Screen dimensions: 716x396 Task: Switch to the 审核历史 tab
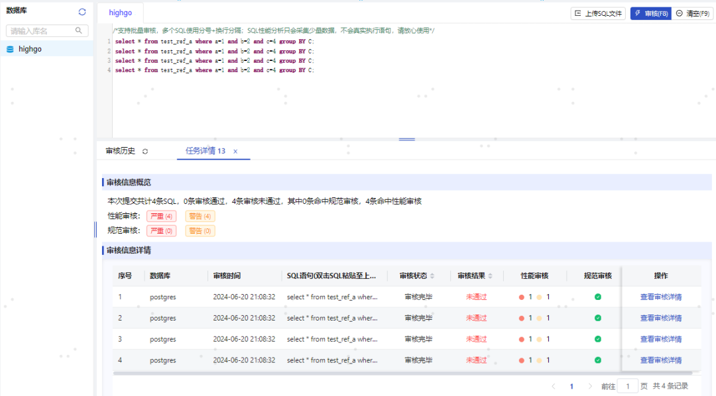pos(121,151)
